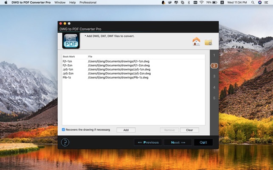Click the File column header

point(146,57)
